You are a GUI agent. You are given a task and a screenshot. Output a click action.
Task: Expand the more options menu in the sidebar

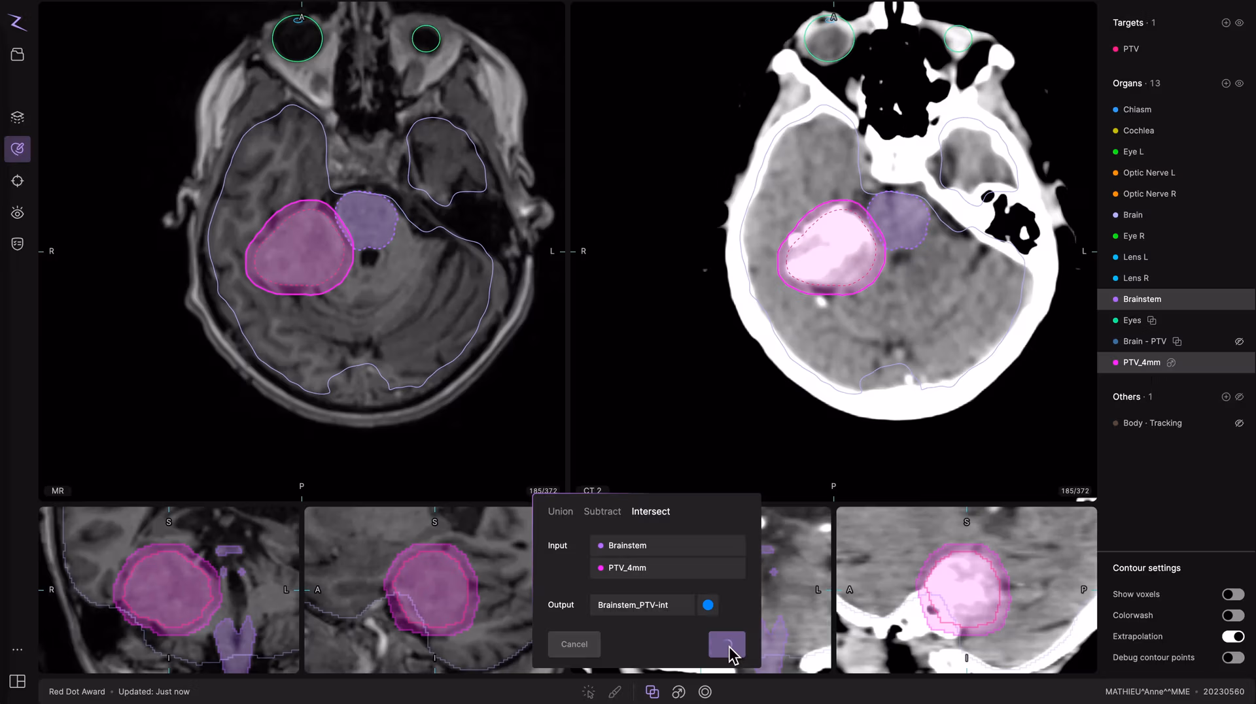[18, 650]
